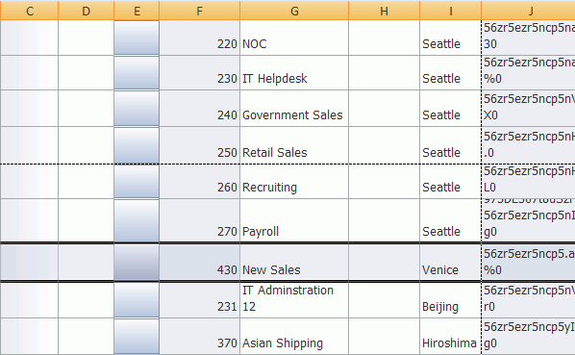This screenshot has width=575, height=355.
Task: Click the gradient button in Payroll row
Action: click(137, 220)
